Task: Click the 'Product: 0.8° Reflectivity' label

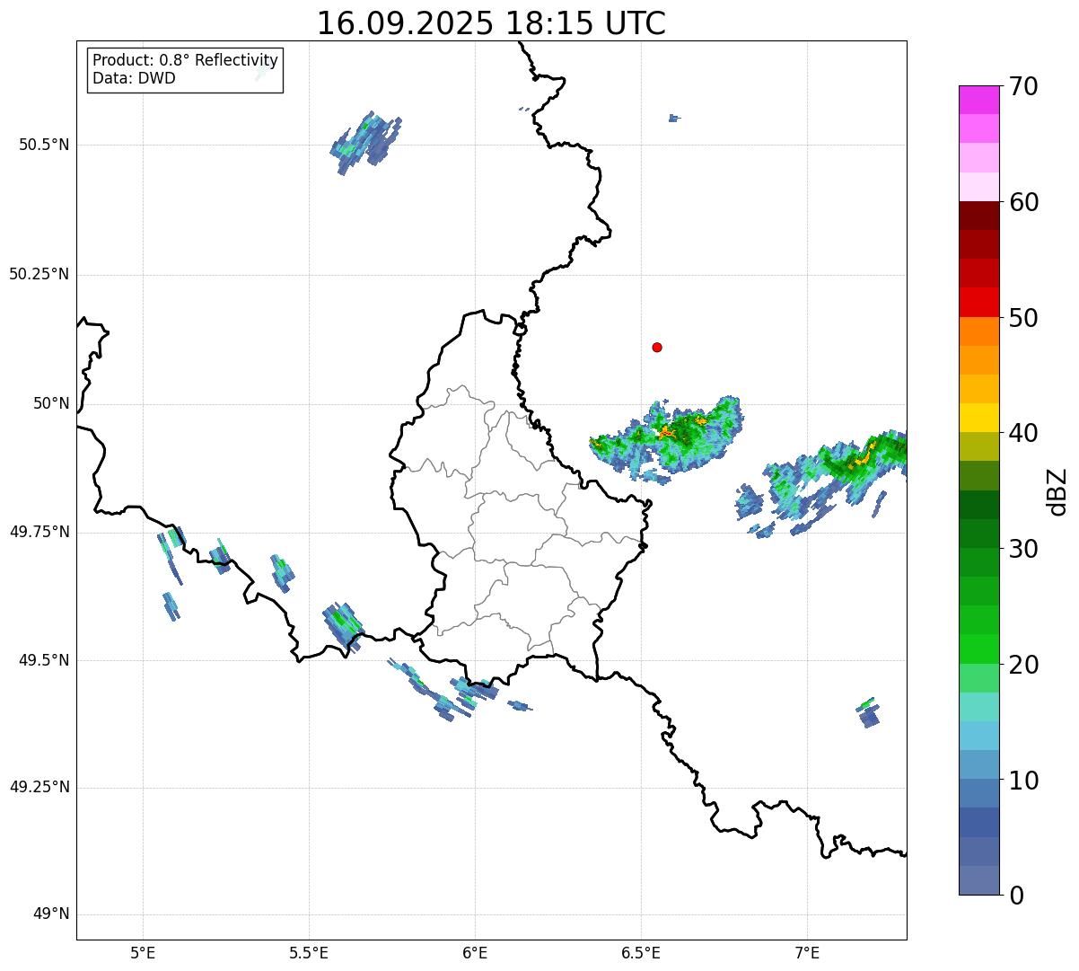Action: coord(186,60)
